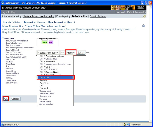Open the System default service policy link
153x127 pixels.
39,17
